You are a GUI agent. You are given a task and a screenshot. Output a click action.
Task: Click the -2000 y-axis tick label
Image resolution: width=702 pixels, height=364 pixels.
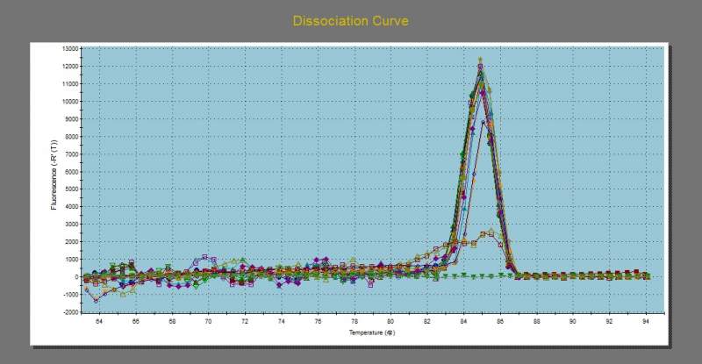click(x=71, y=312)
